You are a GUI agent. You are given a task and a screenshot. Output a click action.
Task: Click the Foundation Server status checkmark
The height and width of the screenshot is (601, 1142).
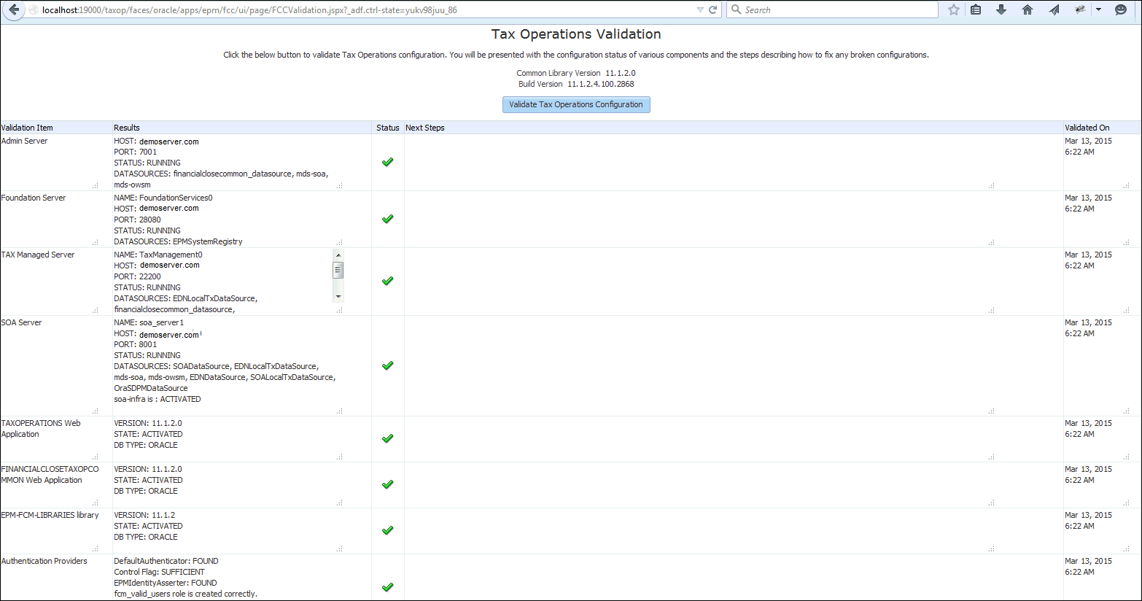[x=388, y=219]
